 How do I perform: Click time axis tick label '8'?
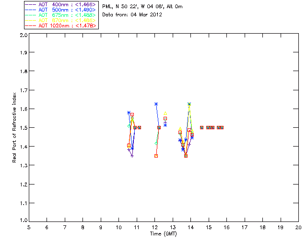pyautogui.click(x=83, y=227)
